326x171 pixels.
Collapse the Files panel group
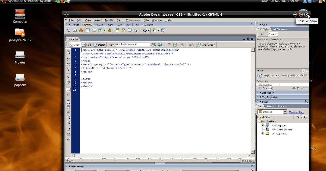(x=261, y=102)
